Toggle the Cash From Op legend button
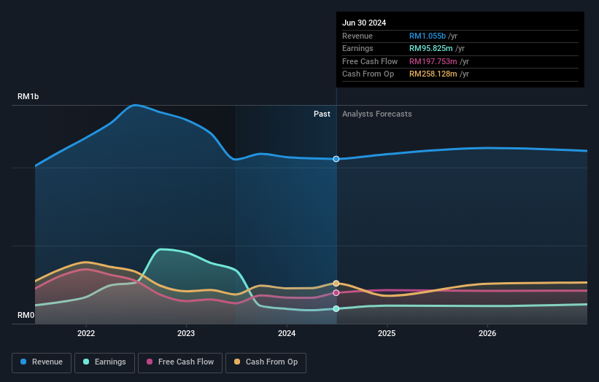599x382 pixels. tap(266, 362)
